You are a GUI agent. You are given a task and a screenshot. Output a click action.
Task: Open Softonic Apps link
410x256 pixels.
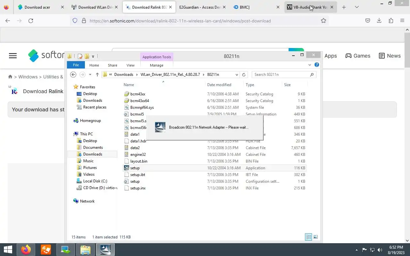pos(331,56)
